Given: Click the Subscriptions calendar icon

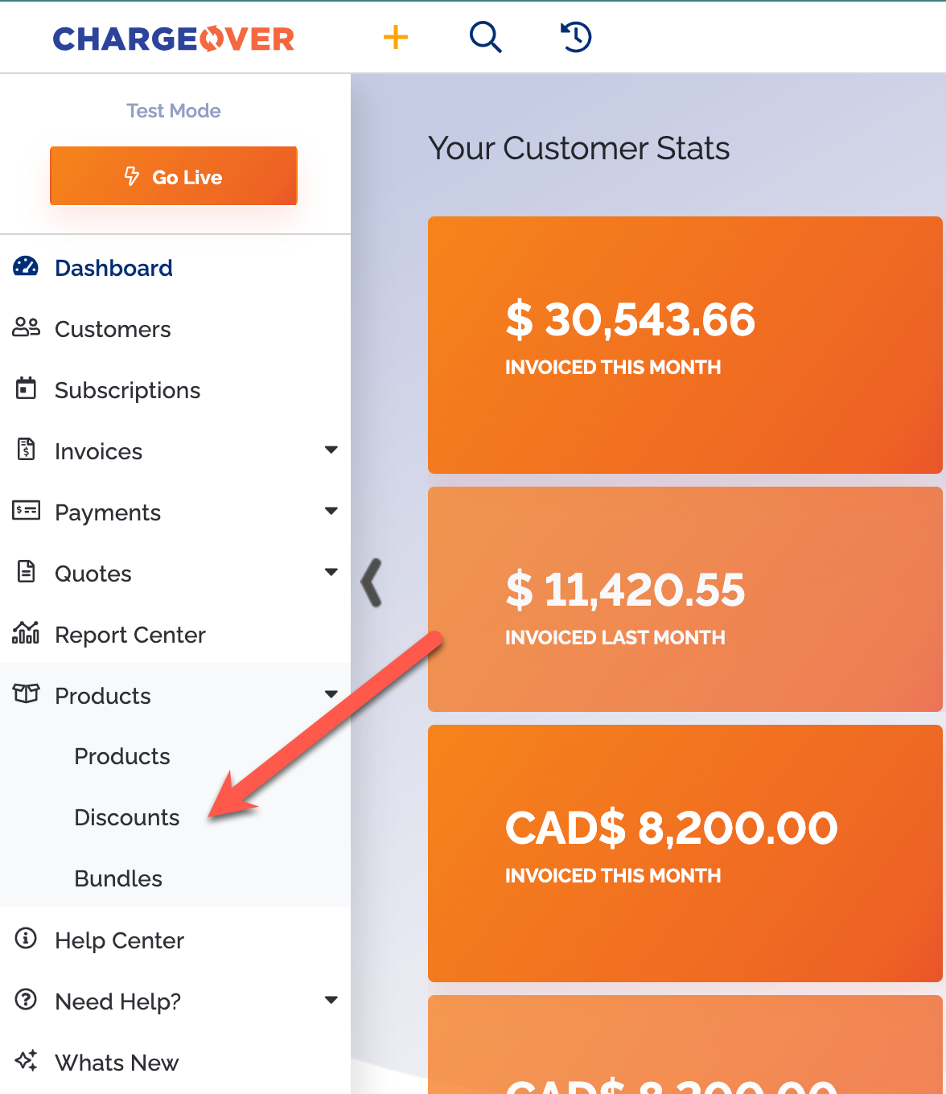Looking at the screenshot, I should (x=26, y=388).
